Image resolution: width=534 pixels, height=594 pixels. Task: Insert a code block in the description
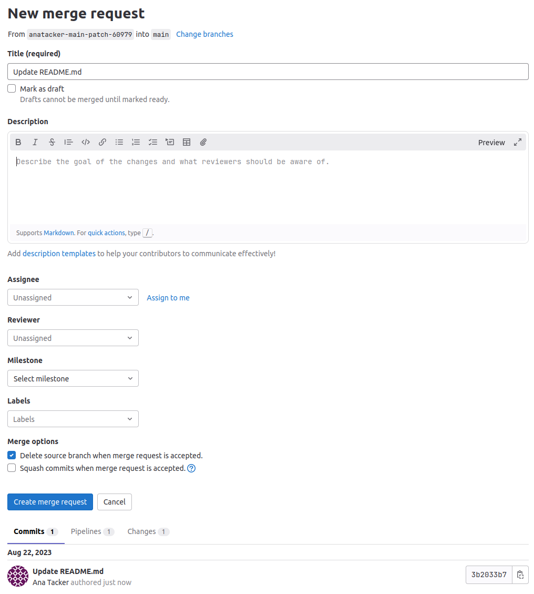point(85,142)
